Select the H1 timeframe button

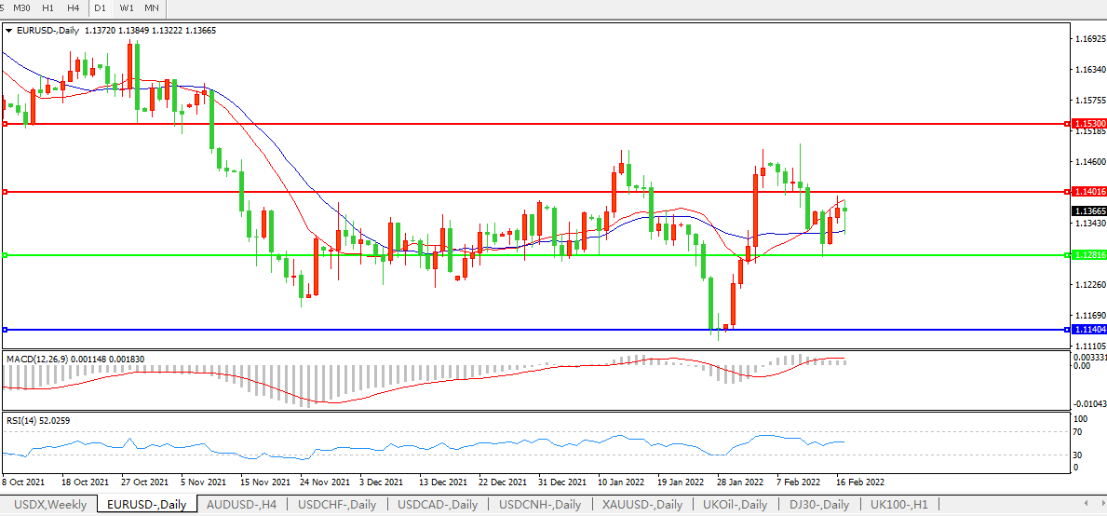(47, 7)
